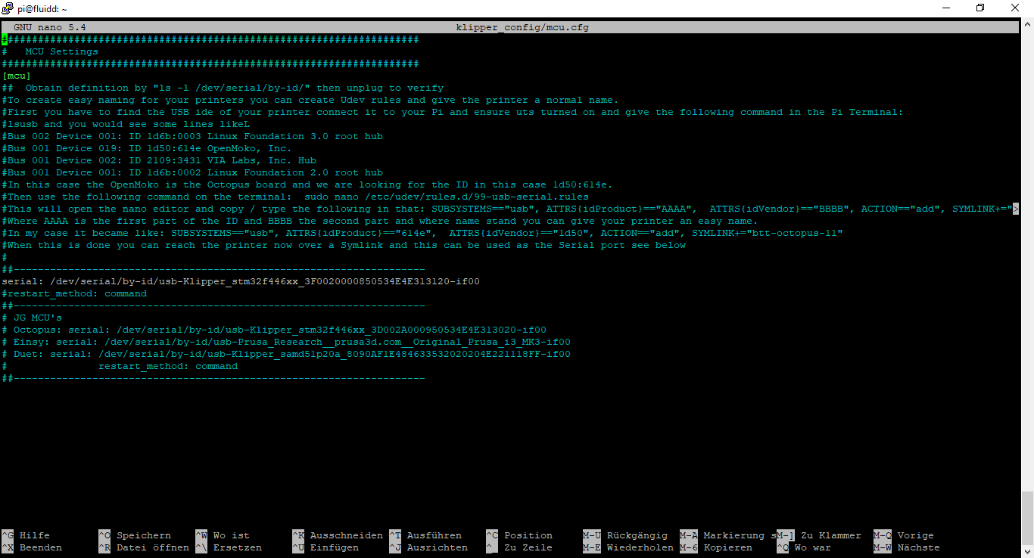Click the M-U Rückgängig shortcut label
Screen dimensions: 1034x558
pos(625,535)
